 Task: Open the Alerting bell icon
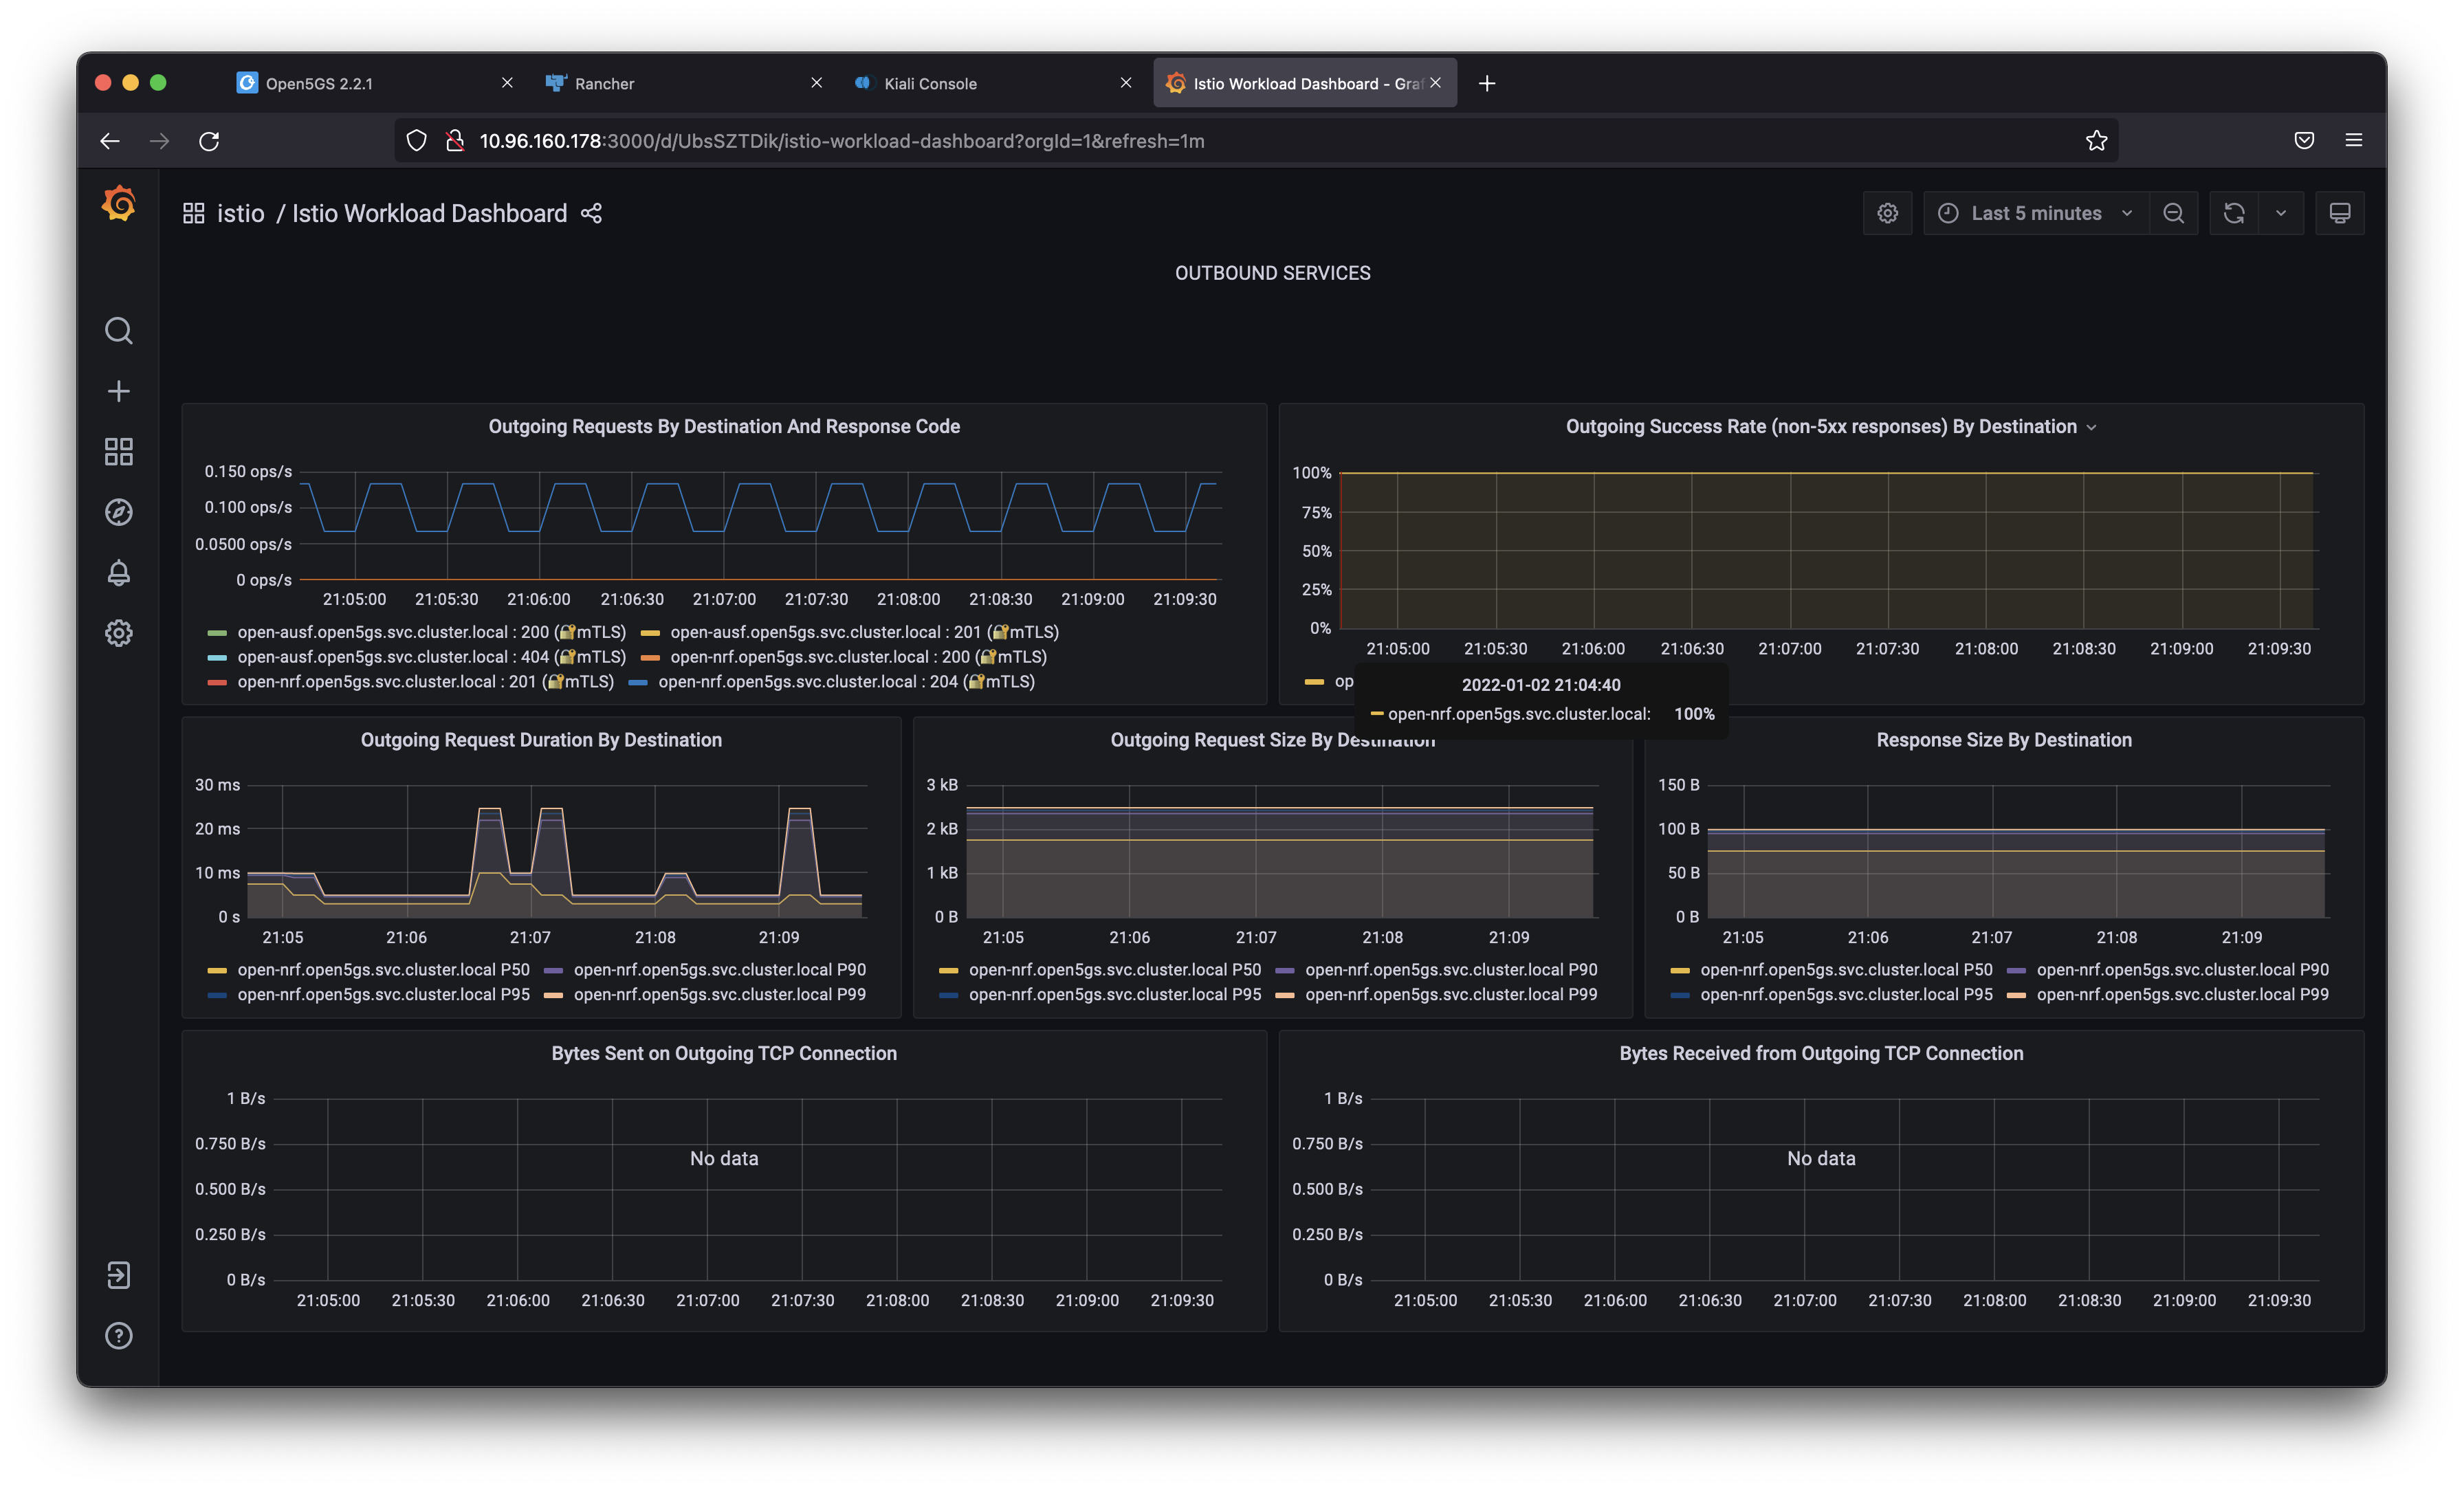click(x=119, y=573)
